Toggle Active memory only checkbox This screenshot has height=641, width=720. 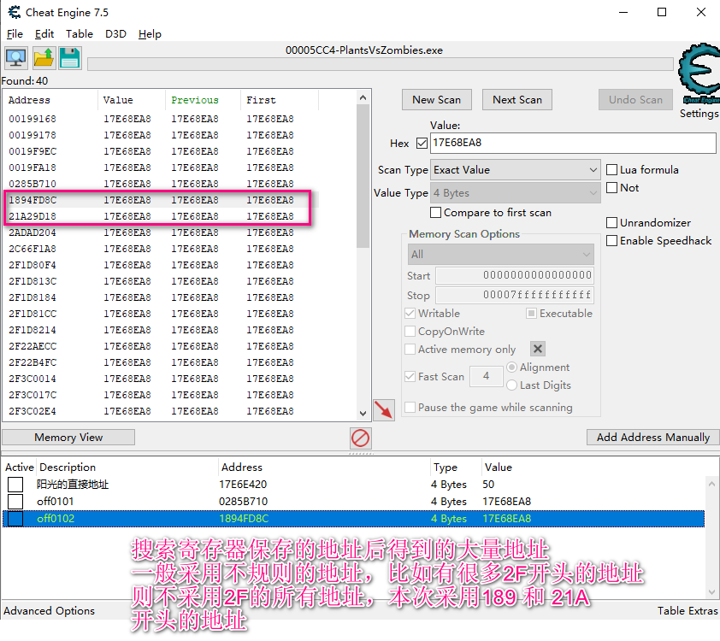(410, 350)
